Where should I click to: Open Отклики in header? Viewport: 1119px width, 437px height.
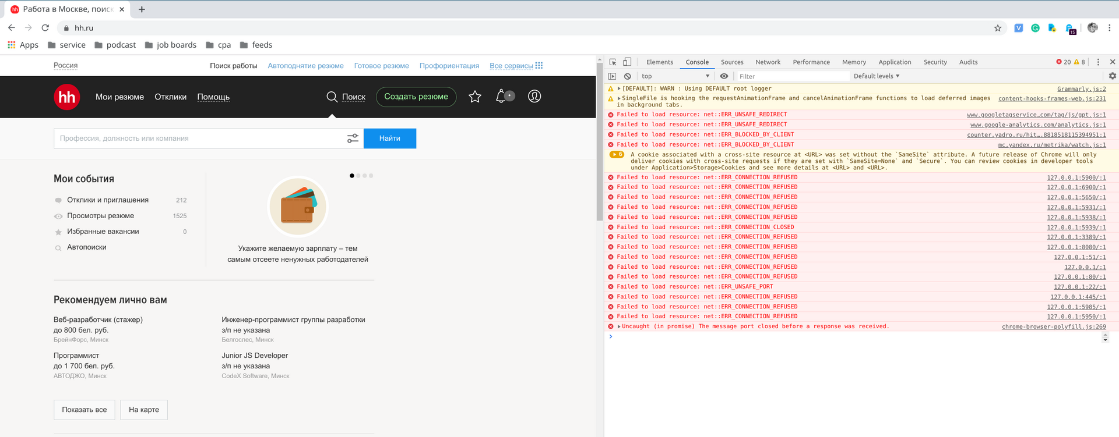170,97
